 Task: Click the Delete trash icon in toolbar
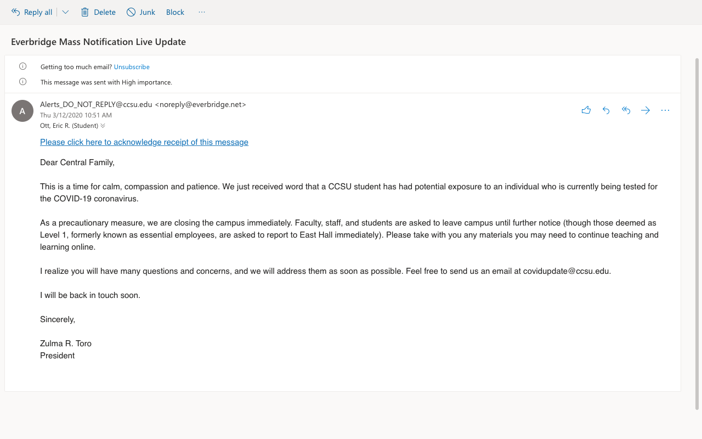point(85,12)
